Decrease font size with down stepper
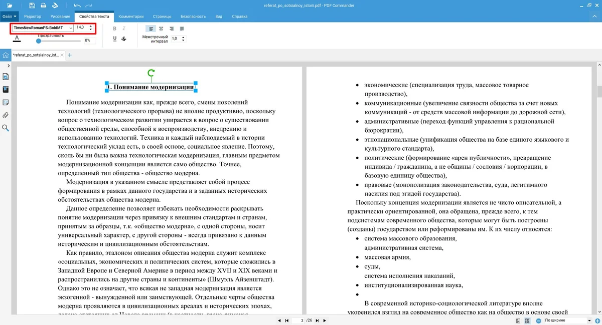602x325 pixels. click(91, 30)
